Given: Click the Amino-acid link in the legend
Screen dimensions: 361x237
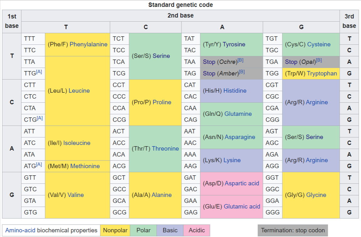Looking at the screenshot, I should click(20, 230).
